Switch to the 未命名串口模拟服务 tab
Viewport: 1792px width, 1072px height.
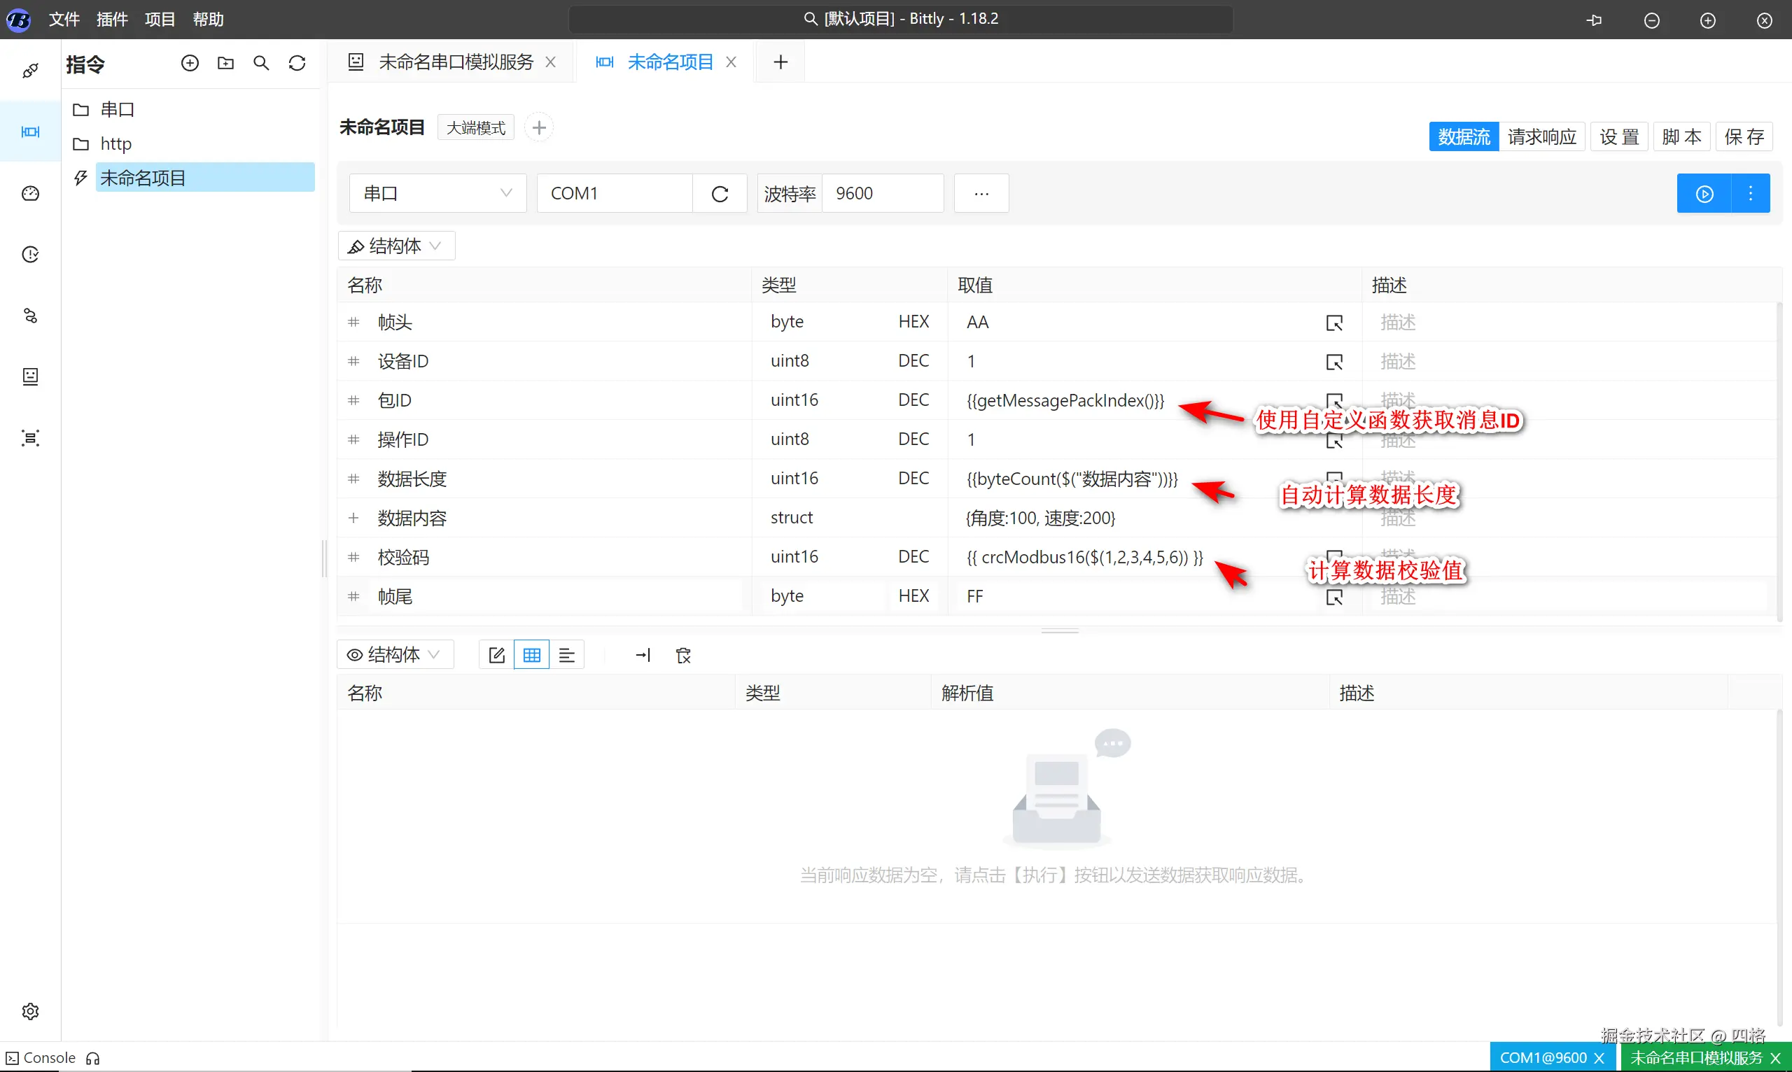(455, 62)
